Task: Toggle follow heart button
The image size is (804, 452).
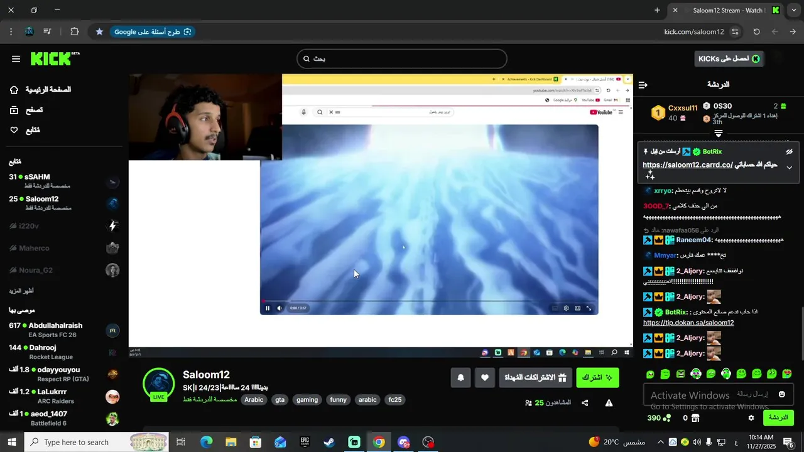Action: tap(485, 377)
